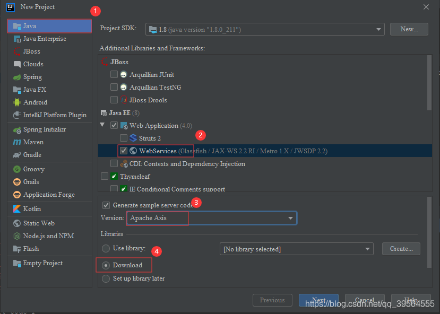The image size is (440, 314).
Task: Click the Create... library button
Action: tap(401, 249)
